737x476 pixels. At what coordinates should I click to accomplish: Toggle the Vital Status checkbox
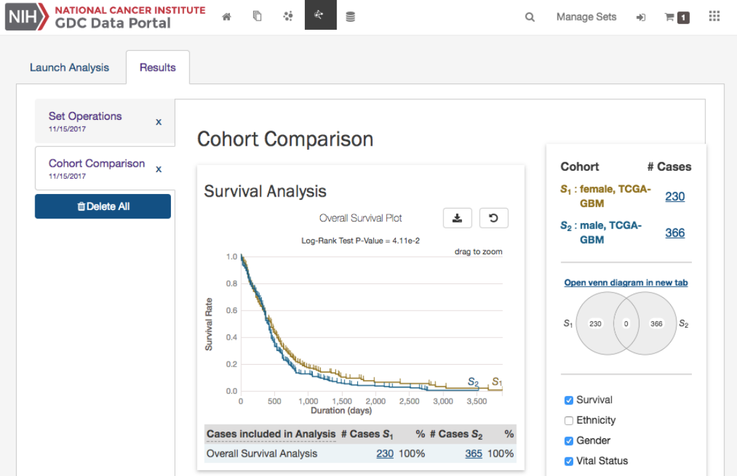point(569,461)
